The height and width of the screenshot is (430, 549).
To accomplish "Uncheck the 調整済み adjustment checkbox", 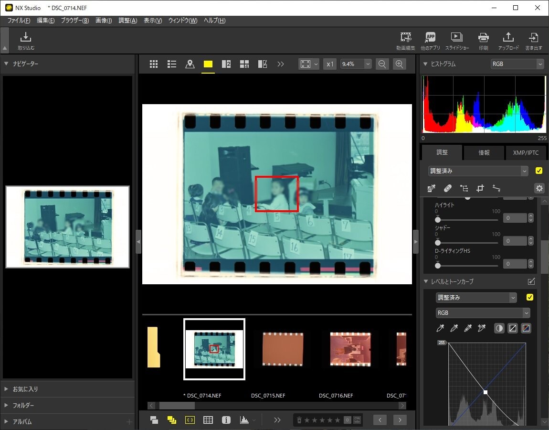I will (x=539, y=171).
